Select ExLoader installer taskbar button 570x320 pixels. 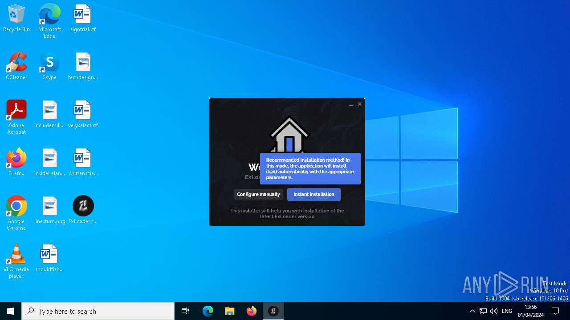click(273, 311)
